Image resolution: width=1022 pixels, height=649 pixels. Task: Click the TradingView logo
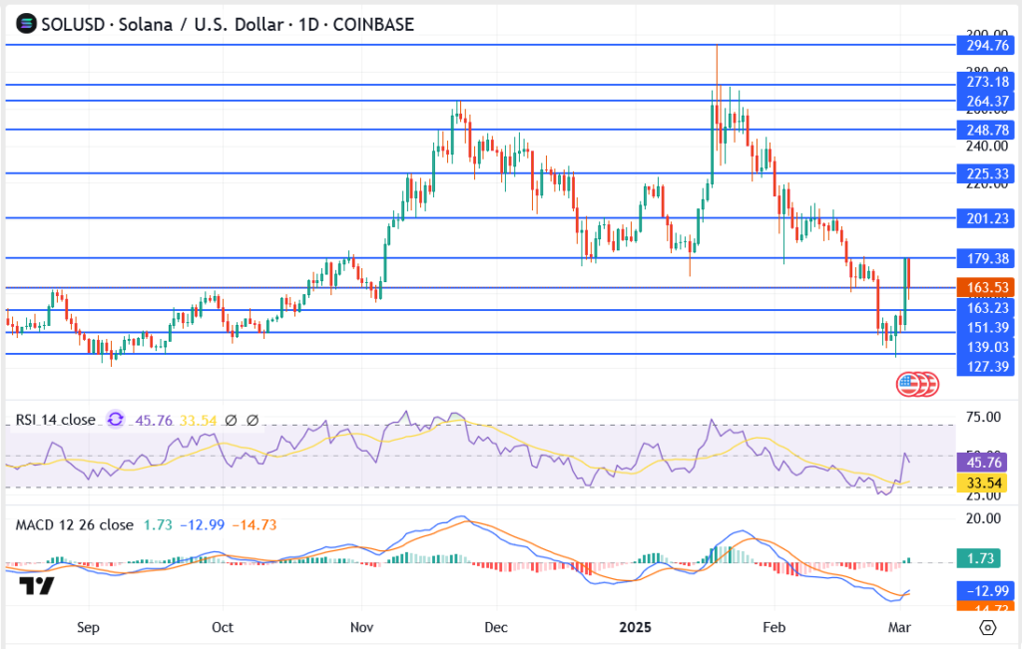pyautogui.click(x=37, y=586)
